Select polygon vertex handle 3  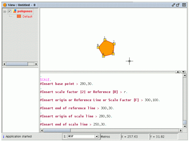pos(113,54)
